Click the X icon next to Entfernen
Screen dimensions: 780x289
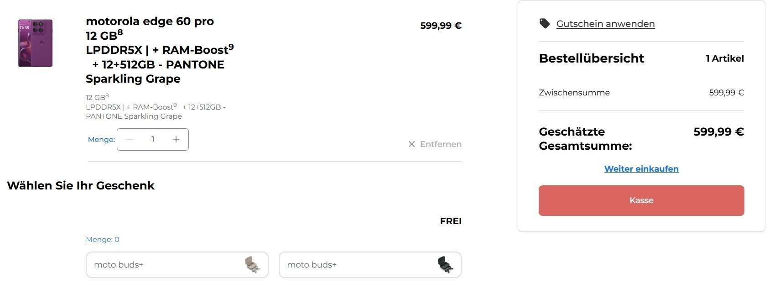pos(411,144)
